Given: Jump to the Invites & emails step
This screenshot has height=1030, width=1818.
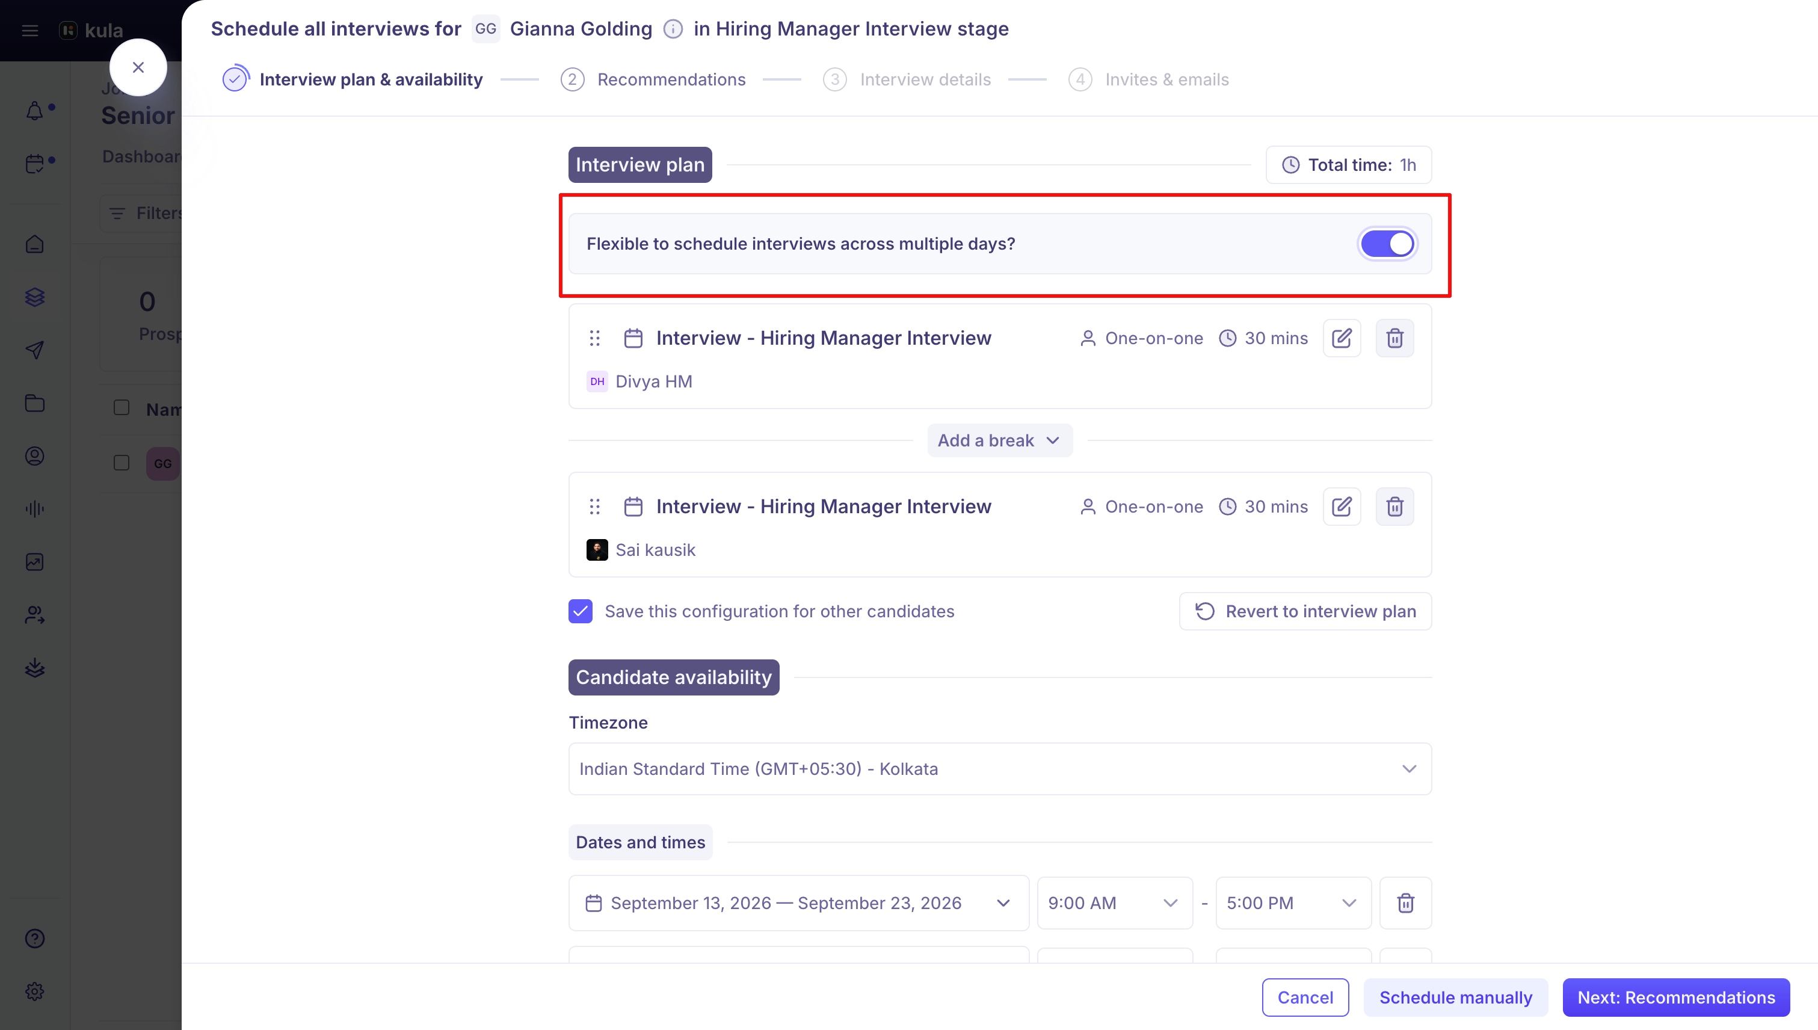Looking at the screenshot, I should pyautogui.click(x=1149, y=79).
